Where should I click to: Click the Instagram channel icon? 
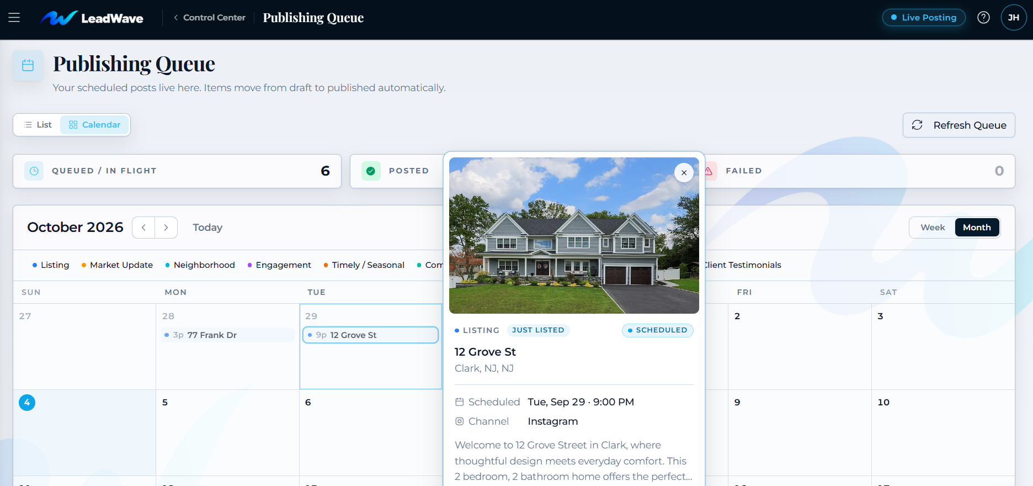[459, 421]
